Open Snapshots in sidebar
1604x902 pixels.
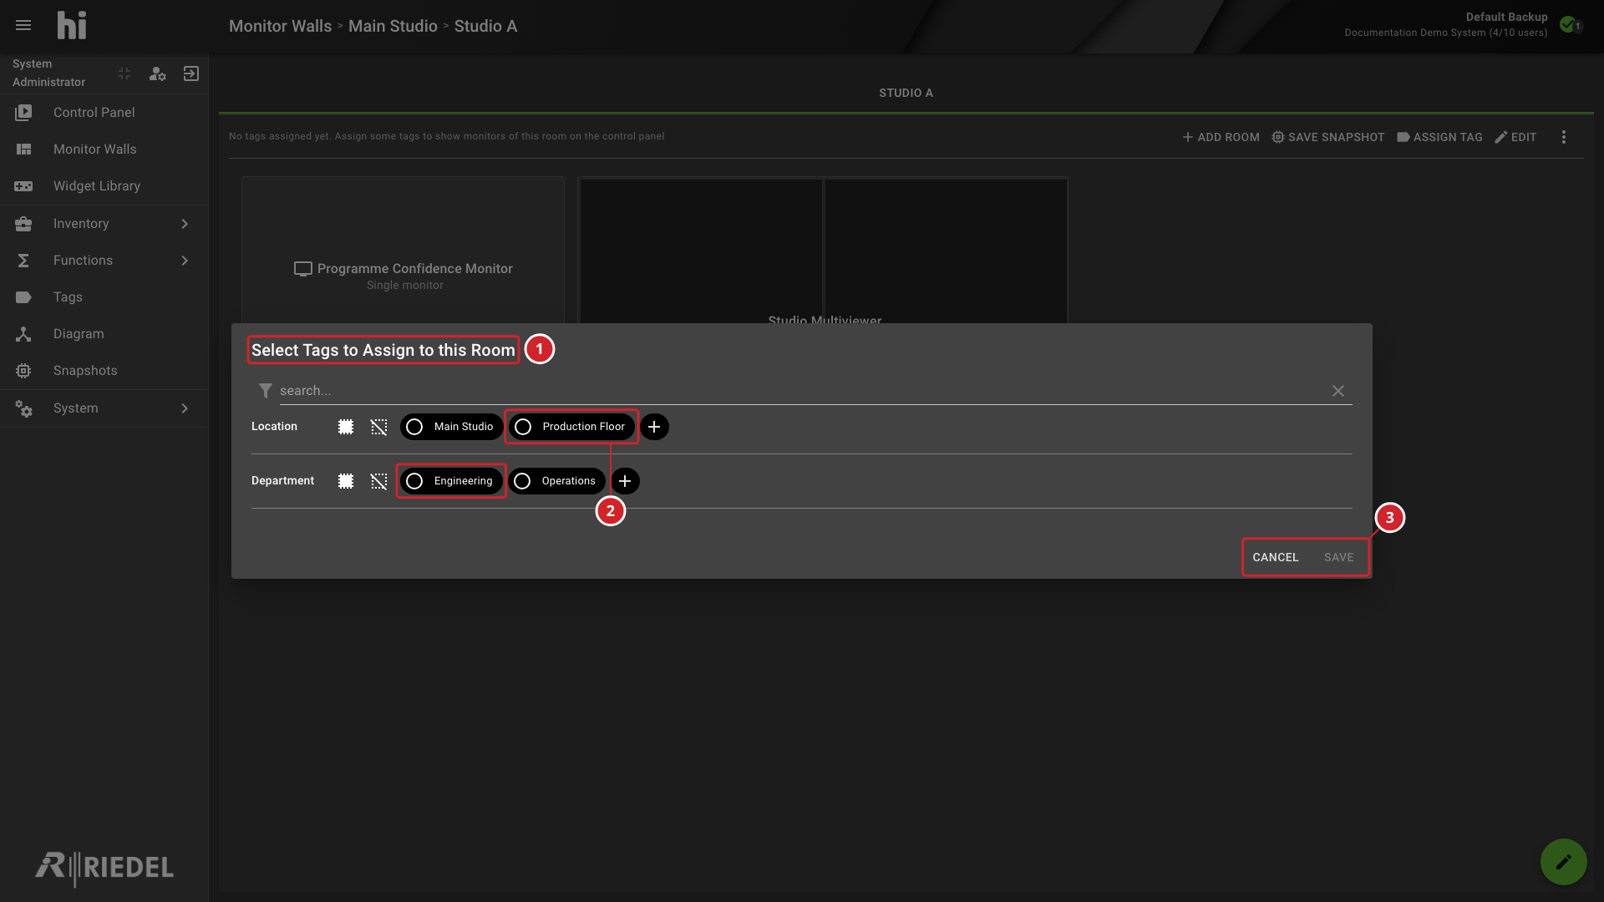pyautogui.click(x=104, y=371)
